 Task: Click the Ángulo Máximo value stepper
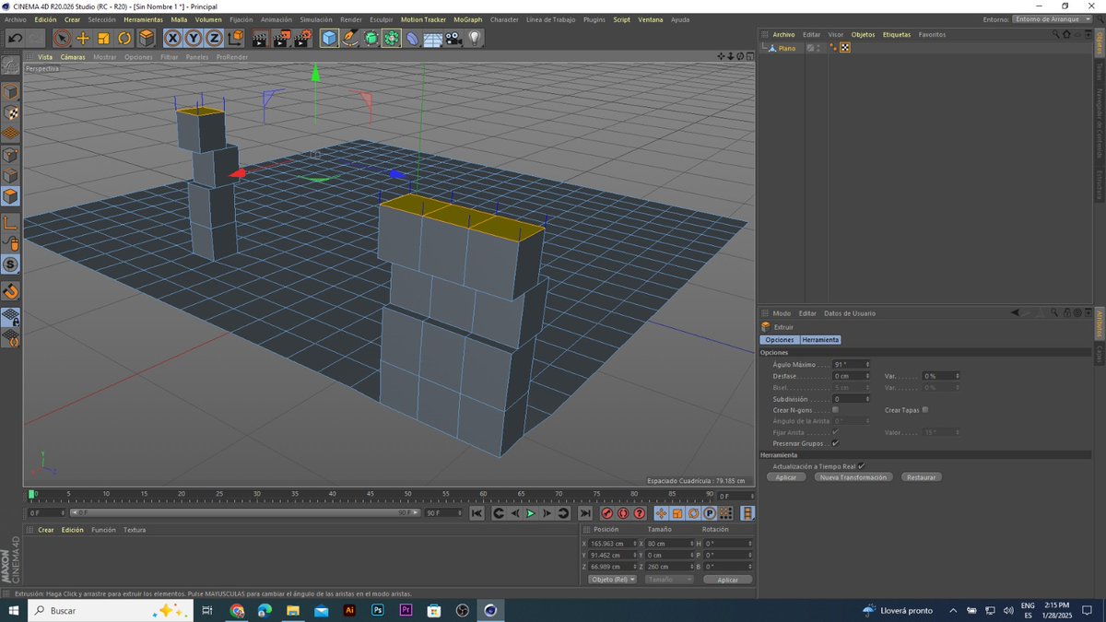point(868,365)
